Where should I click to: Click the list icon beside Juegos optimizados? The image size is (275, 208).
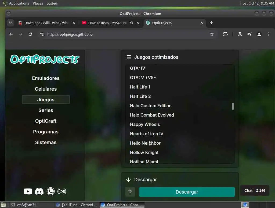click(128, 57)
